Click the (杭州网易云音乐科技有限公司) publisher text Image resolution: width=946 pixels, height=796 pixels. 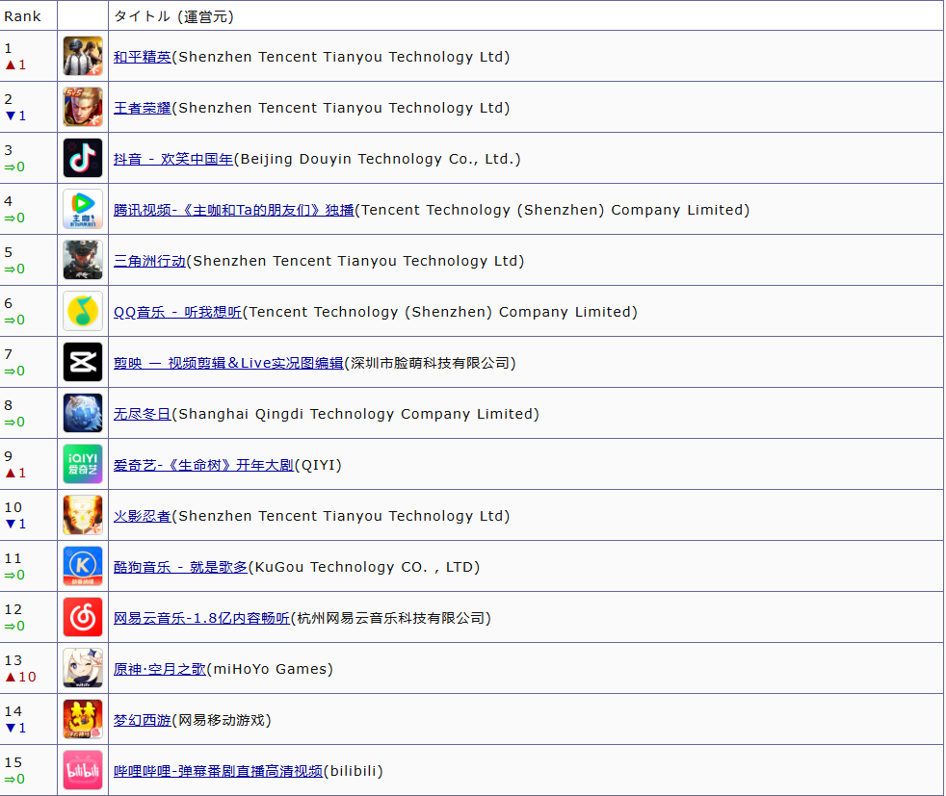pyautogui.click(x=391, y=618)
